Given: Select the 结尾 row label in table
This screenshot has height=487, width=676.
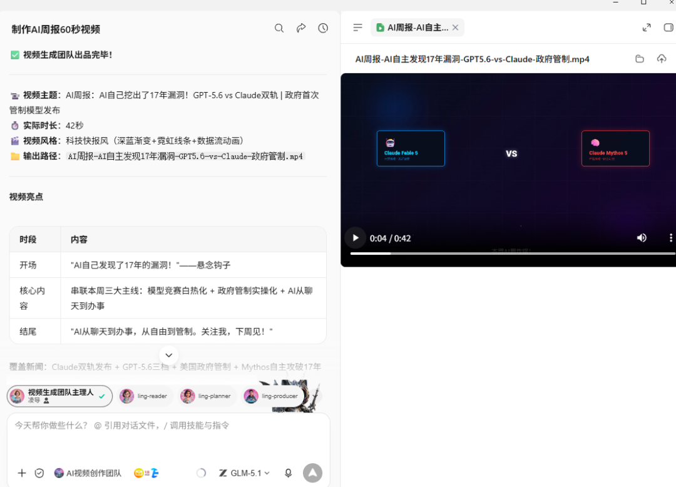Looking at the screenshot, I should point(28,331).
